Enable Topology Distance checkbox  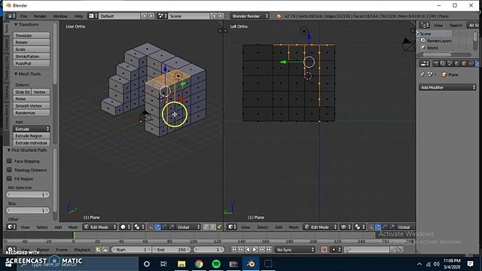coord(9,169)
